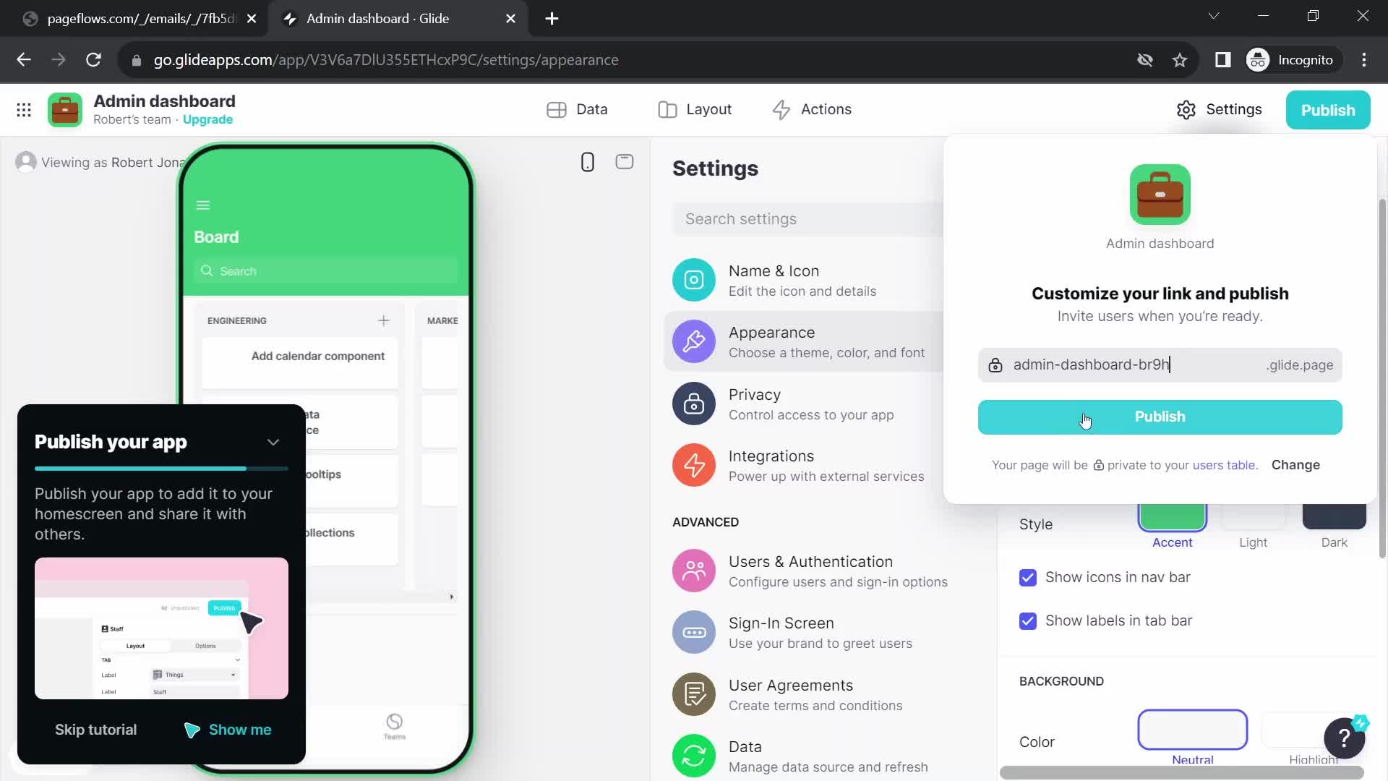Toggle Show icons in nav bar checkbox

pos(1029,577)
